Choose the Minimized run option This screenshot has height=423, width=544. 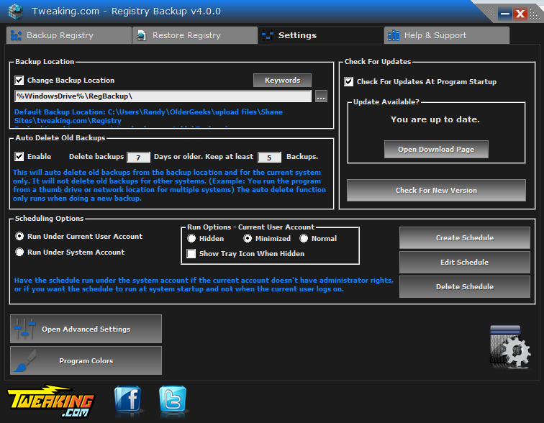(x=248, y=238)
